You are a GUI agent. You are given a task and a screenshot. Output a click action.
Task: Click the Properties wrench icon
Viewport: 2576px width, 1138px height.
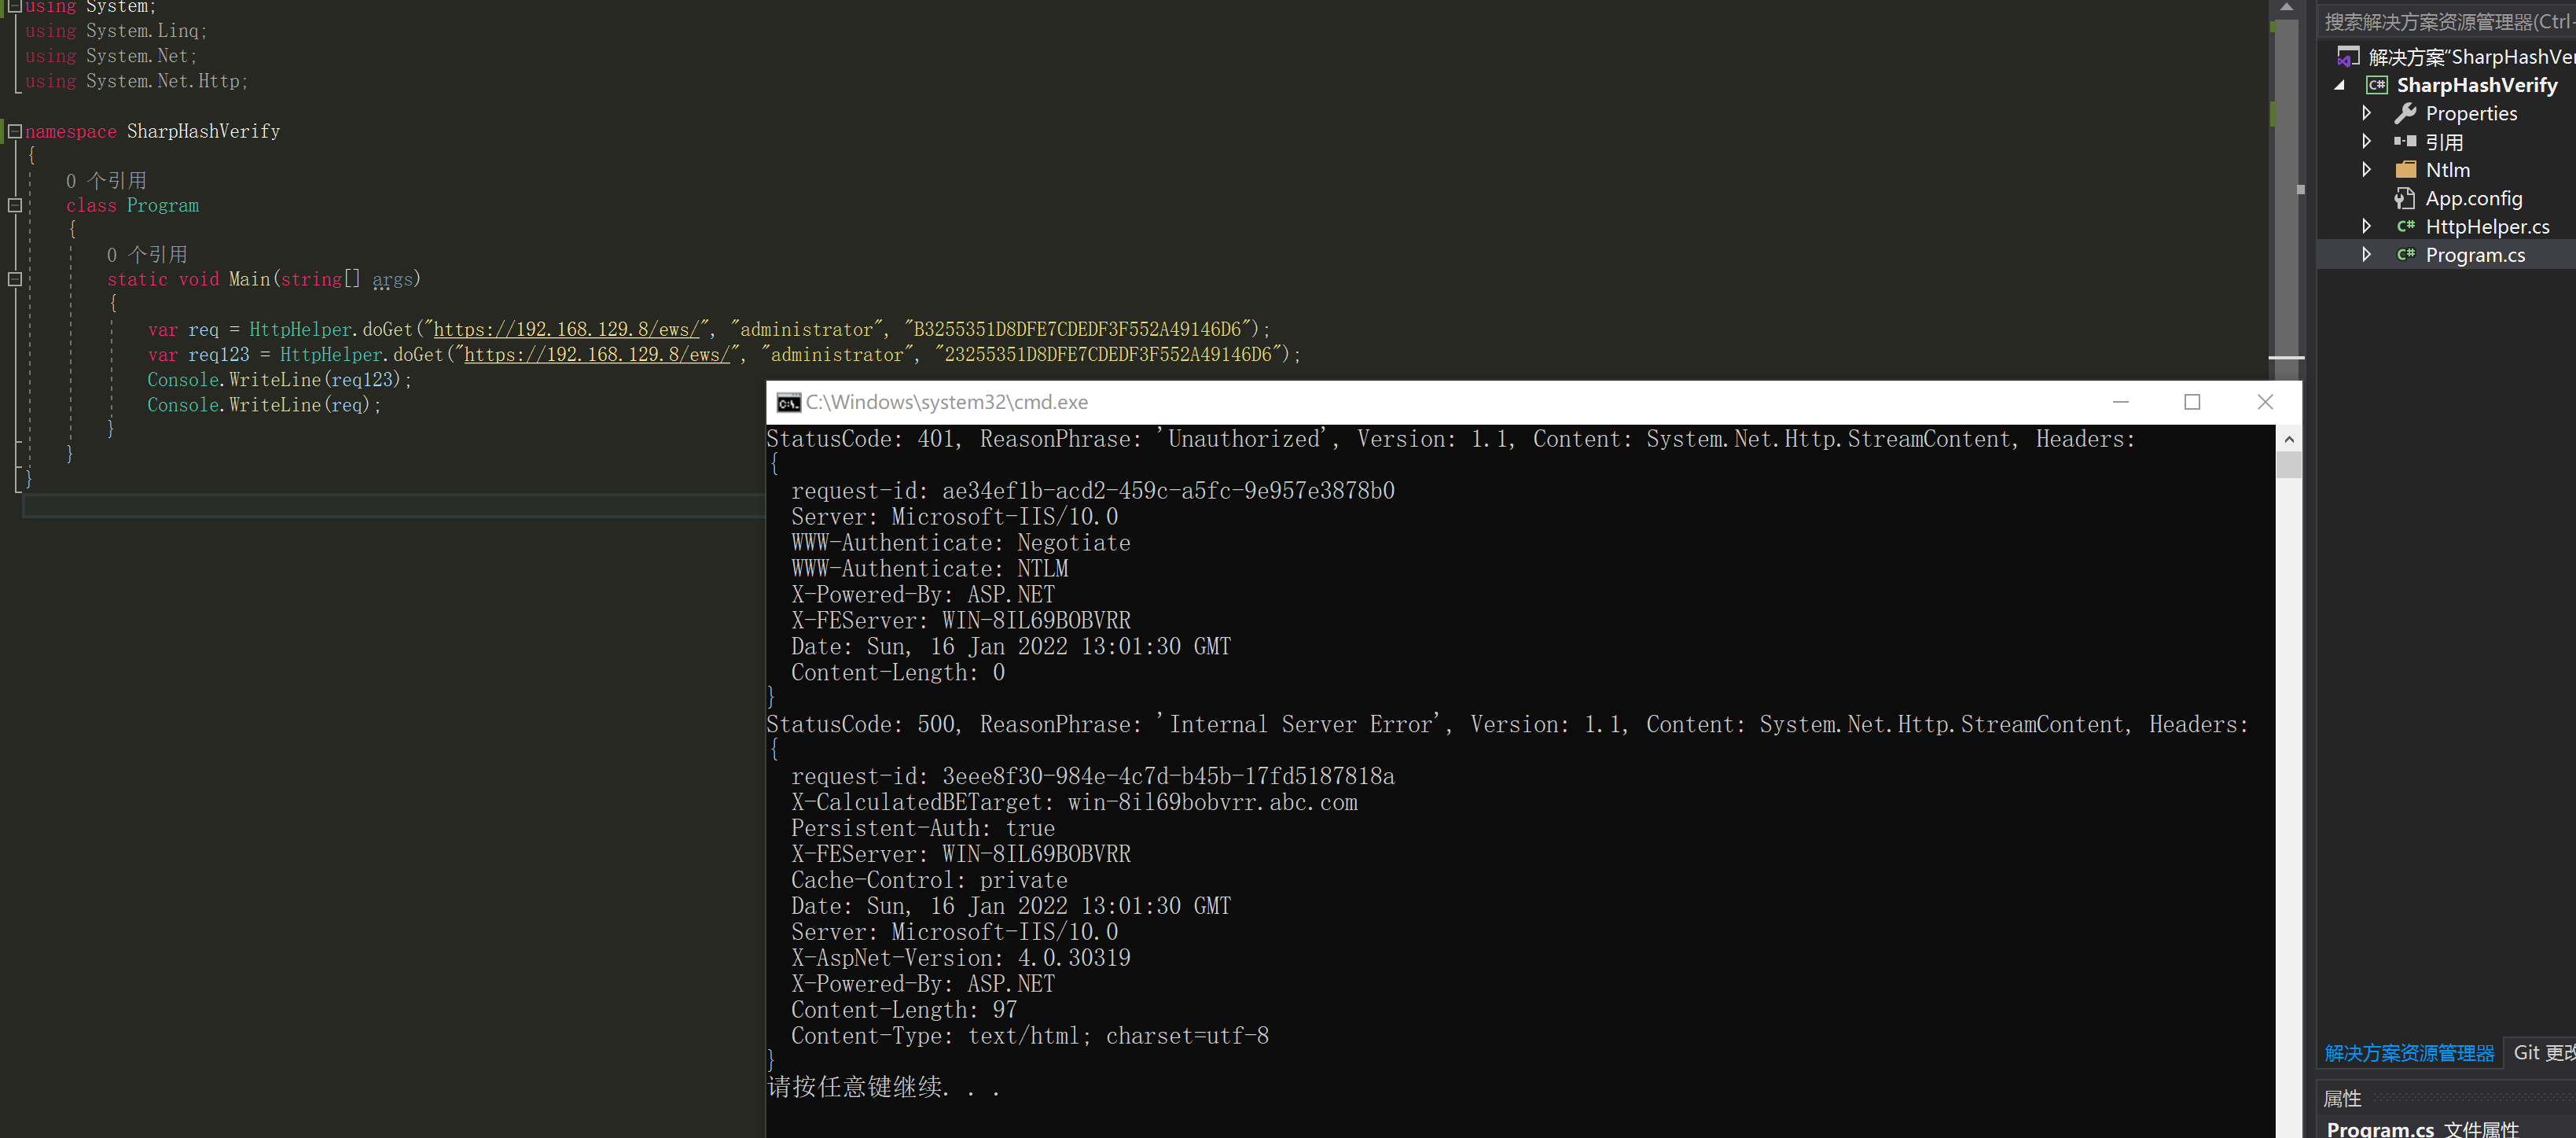[2405, 113]
